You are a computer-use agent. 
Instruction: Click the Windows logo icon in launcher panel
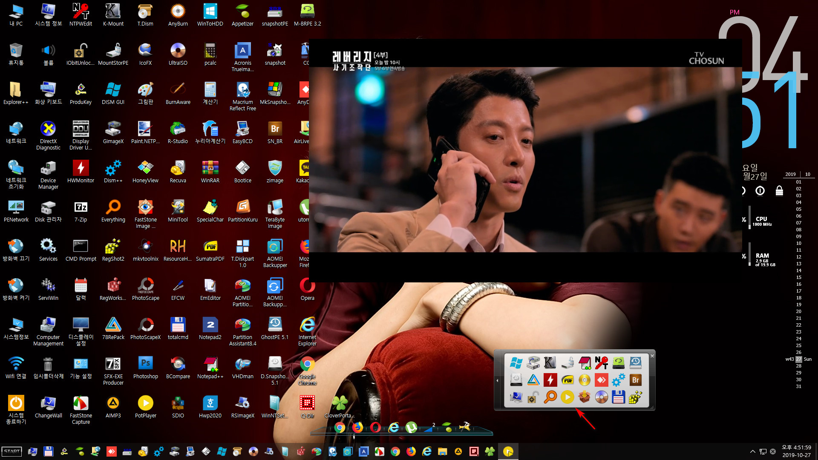pos(516,362)
